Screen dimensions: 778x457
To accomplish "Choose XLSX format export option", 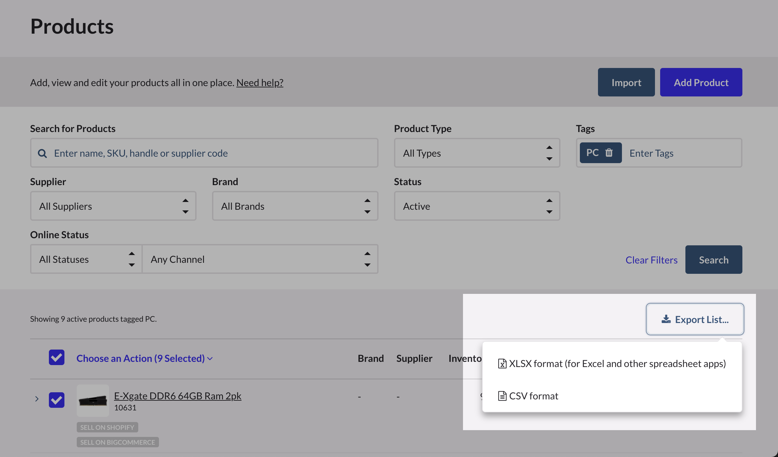I will (x=617, y=363).
